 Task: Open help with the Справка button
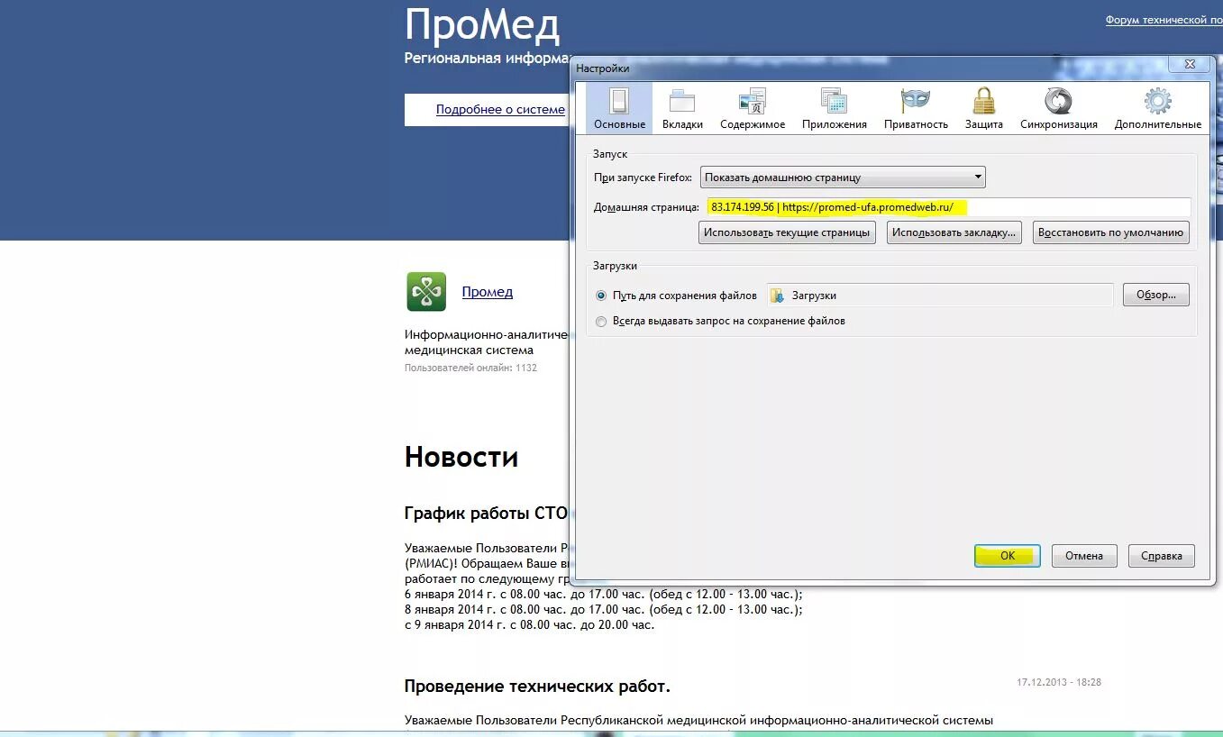(1162, 556)
